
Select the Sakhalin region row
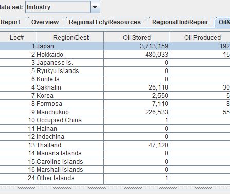pos(115,87)
